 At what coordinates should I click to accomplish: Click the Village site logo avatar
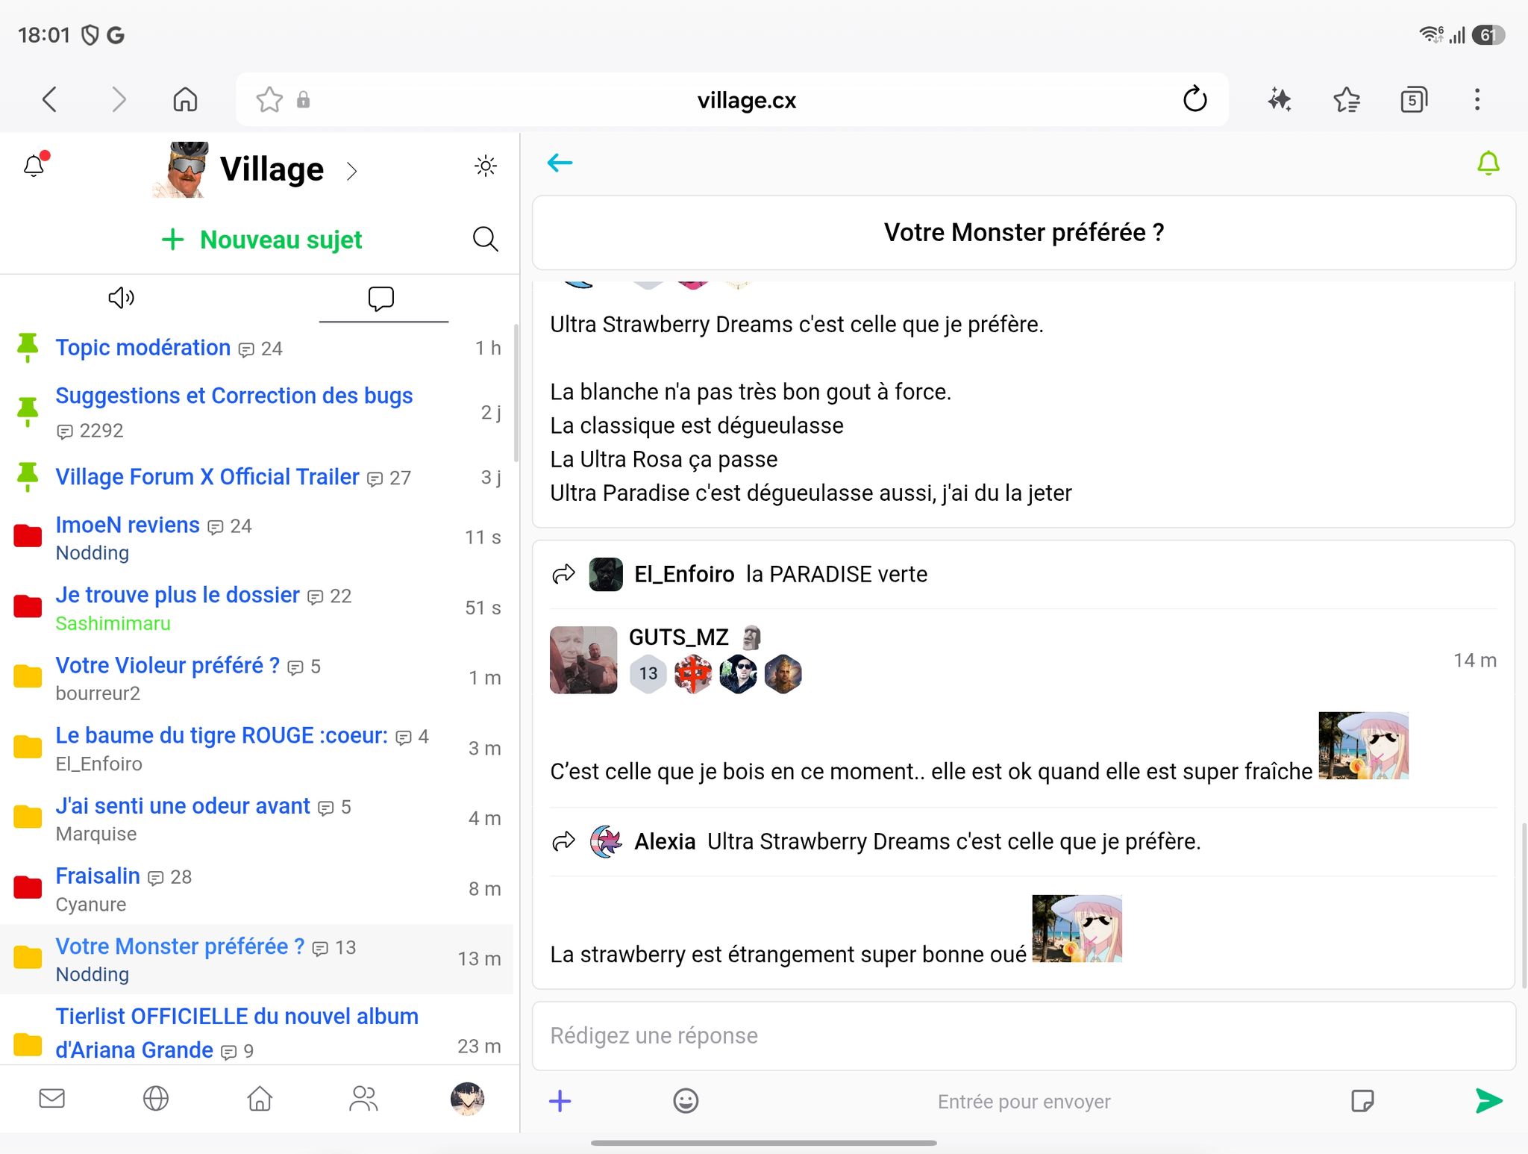pyautogui.click(x=181, y=169)
